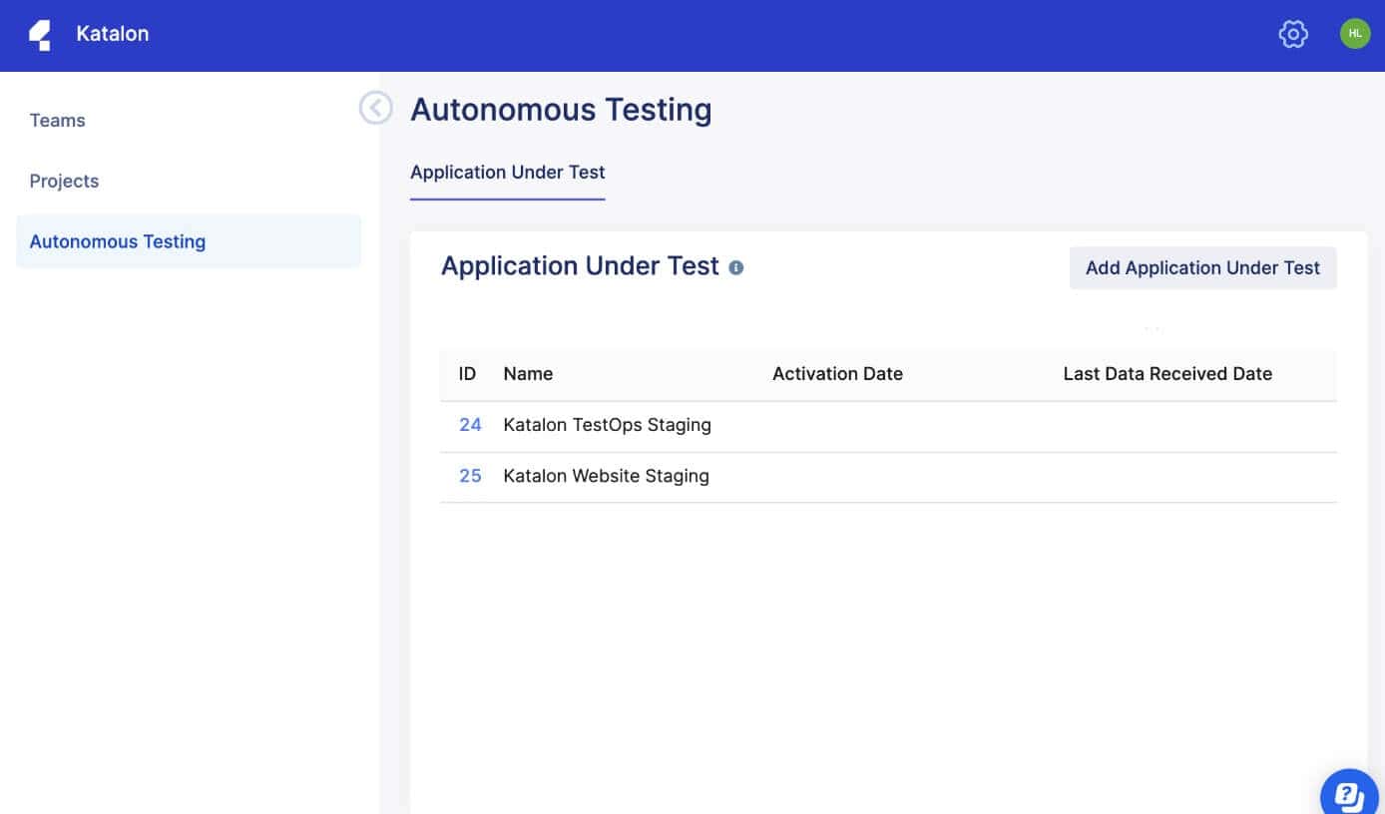Open application ID 25 link

coord(470,476)
